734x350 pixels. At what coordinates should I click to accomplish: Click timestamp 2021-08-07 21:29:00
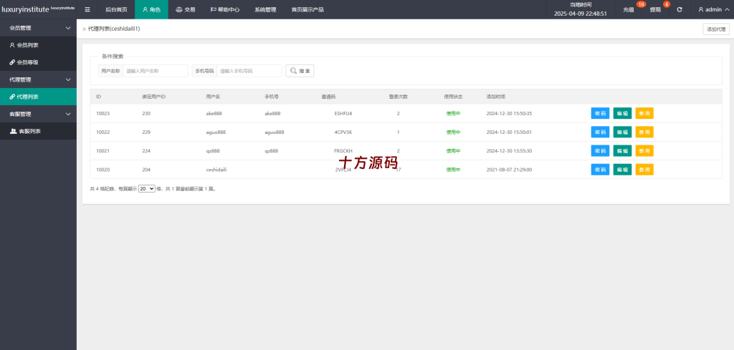pos(510,170)
